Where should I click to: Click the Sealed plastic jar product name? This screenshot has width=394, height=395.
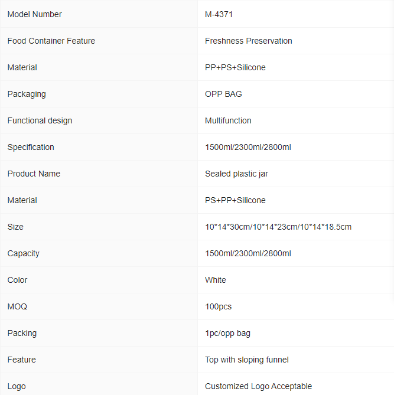tap(236, 174)
